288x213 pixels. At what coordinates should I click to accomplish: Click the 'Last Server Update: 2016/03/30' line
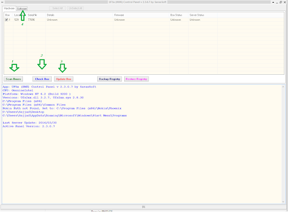[30, 123]
